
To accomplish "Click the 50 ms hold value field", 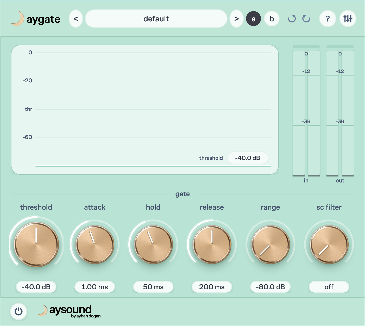I will 153,287.
